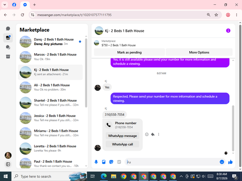The width and height of the screenshot is (242, 181).
Task: Open the emoji picker in message box
Action: click(x=222, y=162)
